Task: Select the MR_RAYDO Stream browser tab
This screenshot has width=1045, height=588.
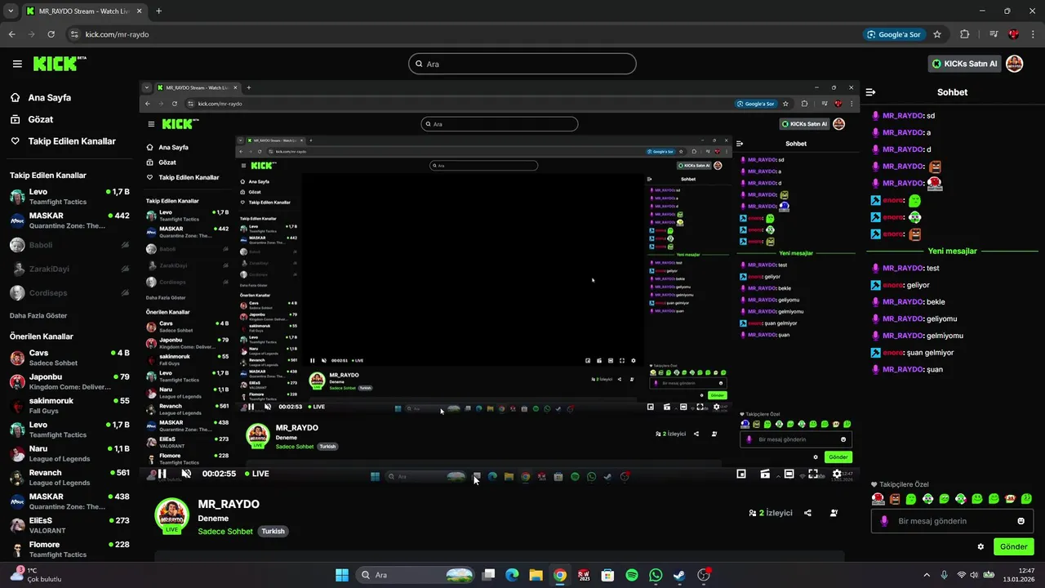Action: pos(83,11)
